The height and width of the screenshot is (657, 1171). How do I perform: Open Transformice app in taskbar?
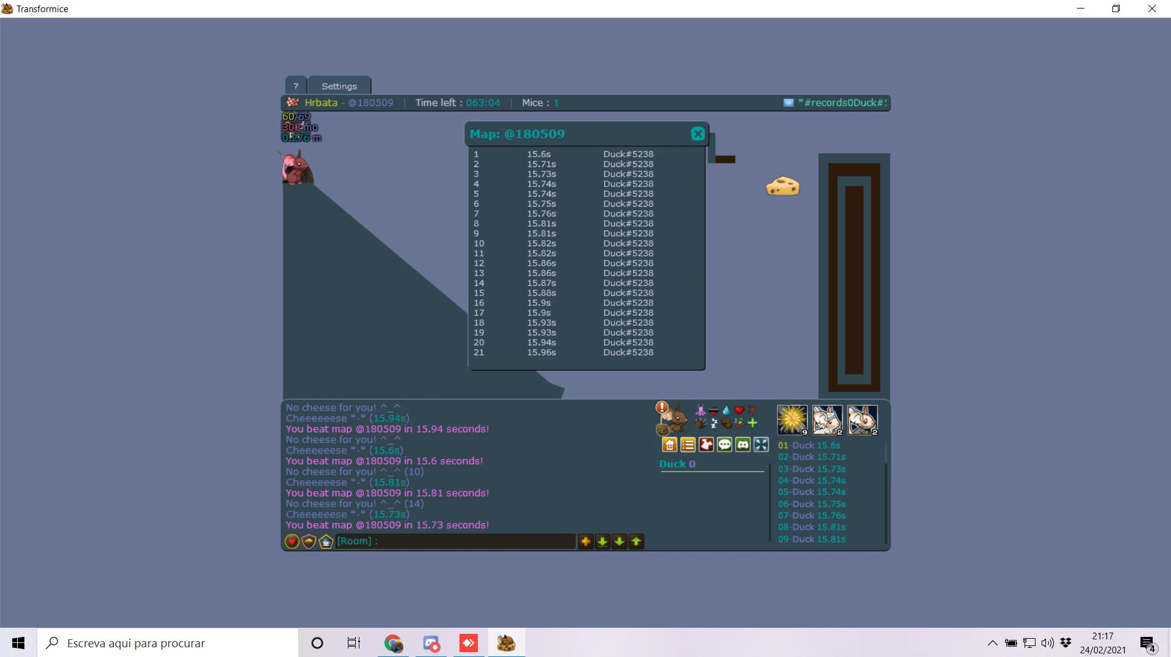506,643
